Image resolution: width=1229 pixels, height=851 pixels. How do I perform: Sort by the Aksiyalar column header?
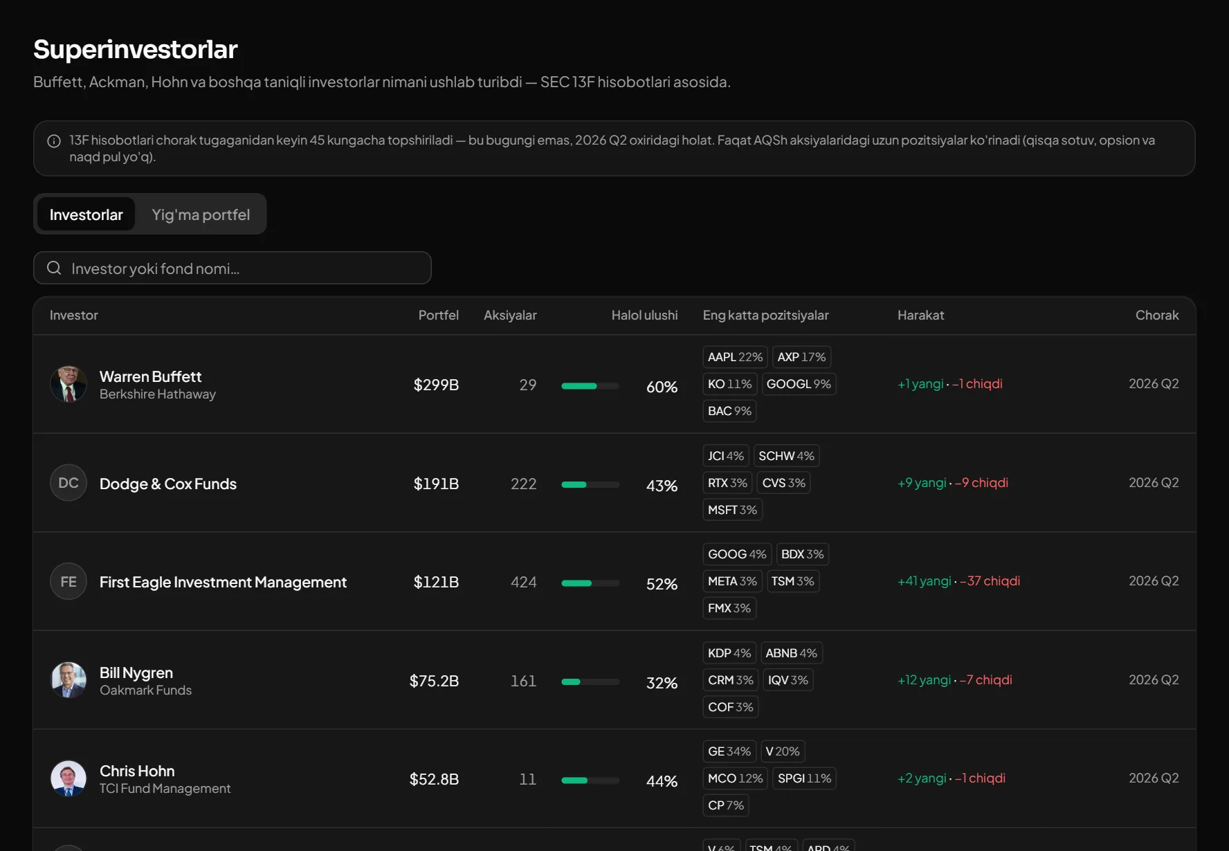pos(510,315)
